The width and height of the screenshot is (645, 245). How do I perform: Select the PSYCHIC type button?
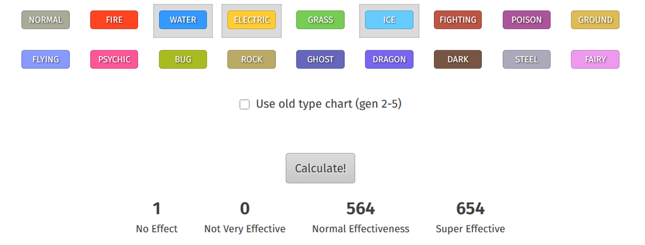point(114,59)
